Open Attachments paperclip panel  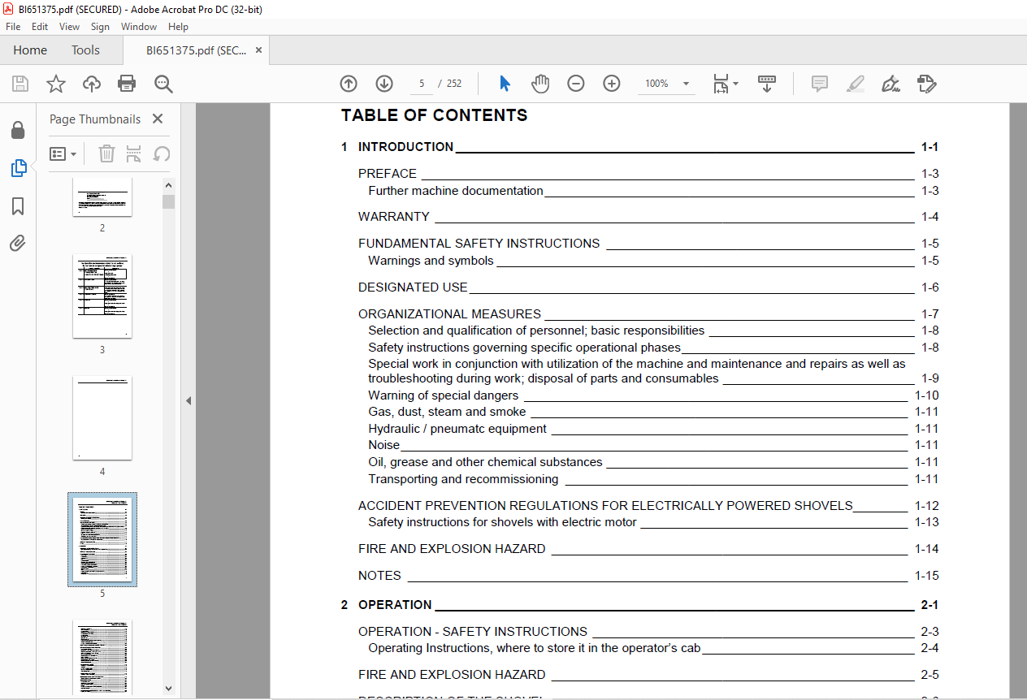[18, 243]
